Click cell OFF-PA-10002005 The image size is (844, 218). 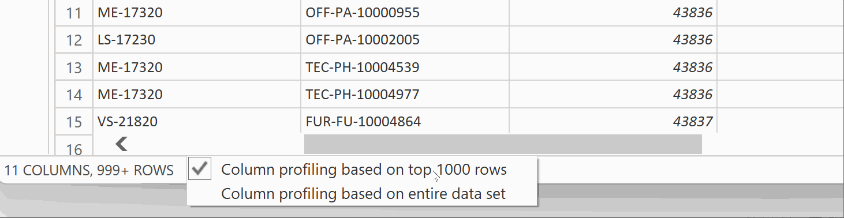[405, 40]
